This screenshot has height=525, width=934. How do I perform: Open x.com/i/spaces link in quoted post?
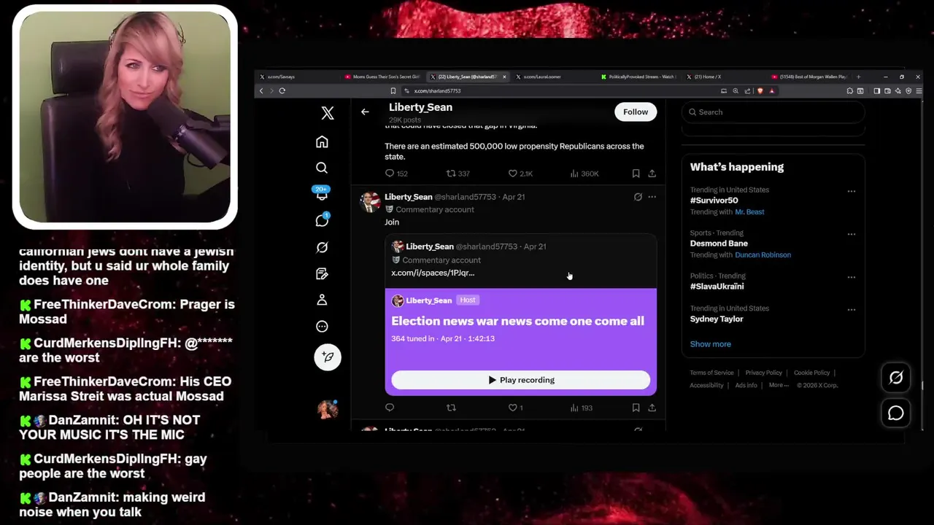[x=433, y=273]
